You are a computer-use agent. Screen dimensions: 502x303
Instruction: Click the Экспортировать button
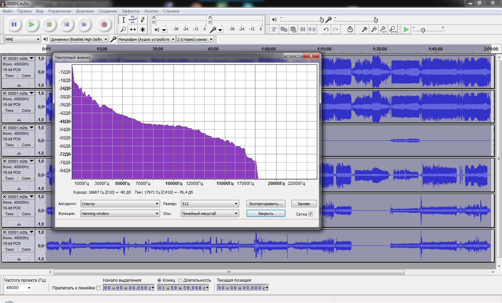(x=266, y=204)
